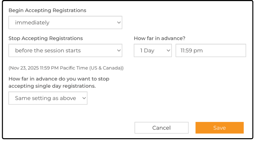This screenshot has width=255, height=141.
Task: Click into the 11:59 pm time field
Action: point(210,50)
